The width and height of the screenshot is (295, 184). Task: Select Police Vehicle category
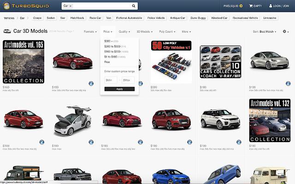pos(156,18)
